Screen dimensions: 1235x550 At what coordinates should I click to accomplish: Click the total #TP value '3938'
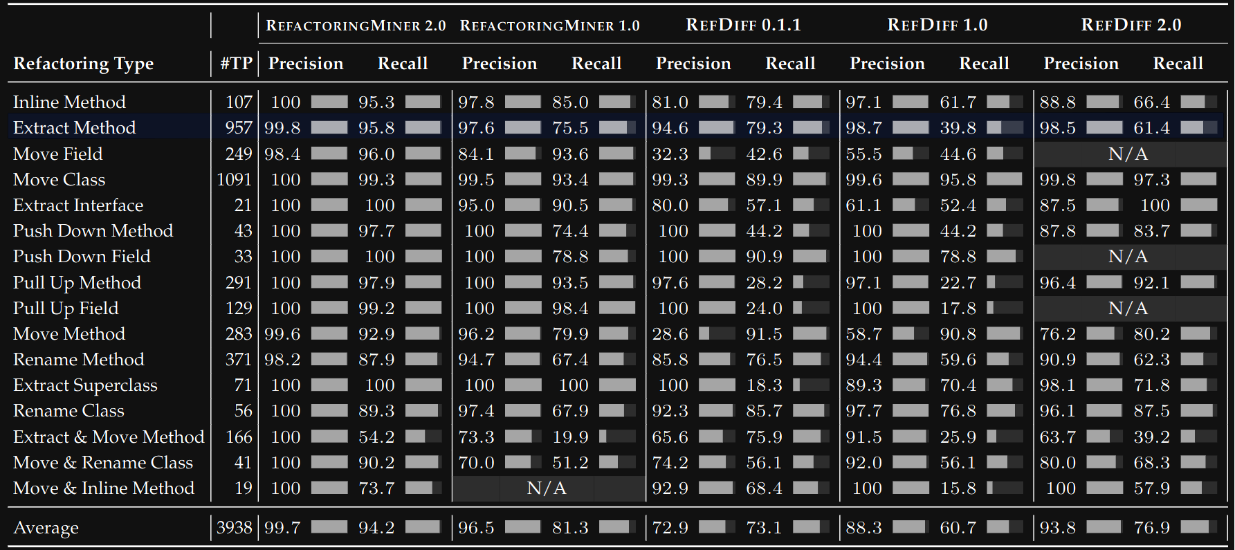[235, 528]
